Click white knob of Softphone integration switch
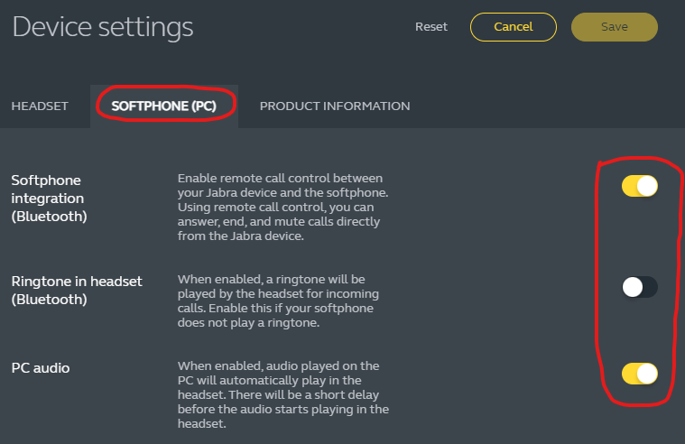Screen dimensions: 685x444 pyautogui.click(x=647, y=187)
